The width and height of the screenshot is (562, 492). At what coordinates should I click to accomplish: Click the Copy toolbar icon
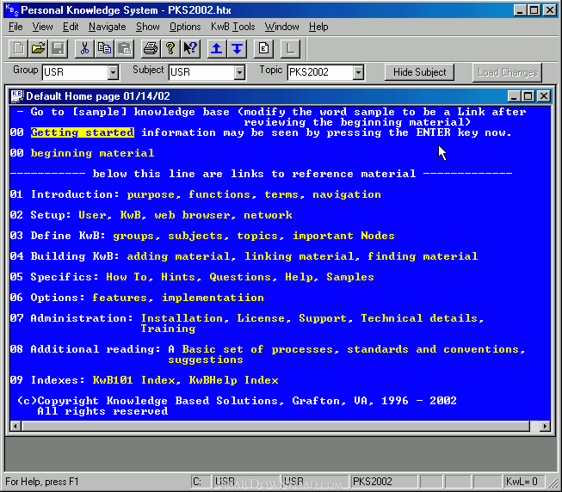coord(104,48)
